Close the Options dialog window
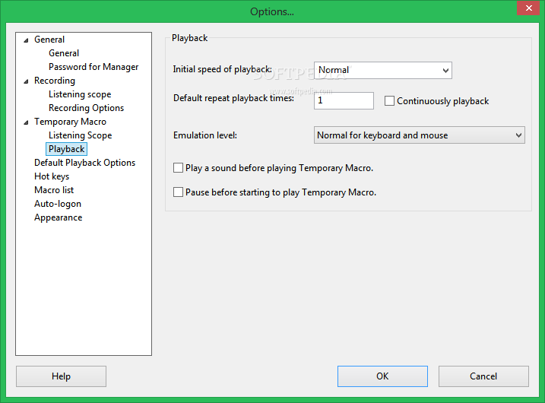Image resolution: width=545 pixels, height=403 pixels. click(x=526, y=8)
